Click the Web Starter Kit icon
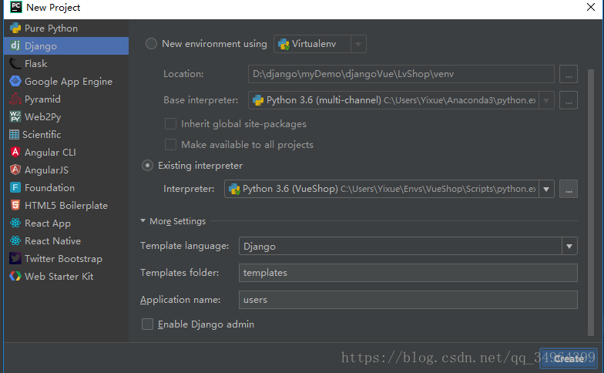The height and width of the screenshot is (373, 604). point(15,276)
